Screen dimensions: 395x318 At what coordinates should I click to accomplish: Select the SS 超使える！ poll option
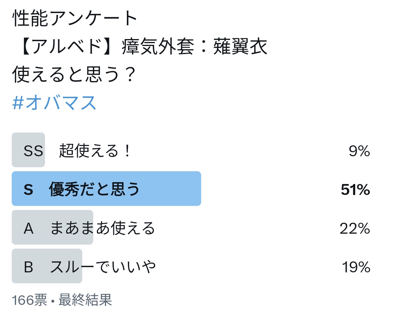pyautogui.click(x=191, y=150)
